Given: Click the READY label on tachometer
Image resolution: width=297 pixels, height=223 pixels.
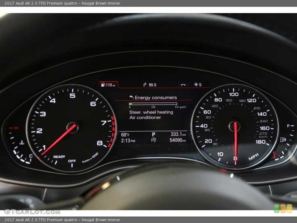Looking at the screenshot, I should point(59,157).
